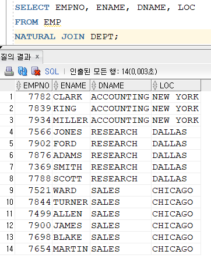Select the SCOTT cell
Screen dimensions: 211x265
[71, 178]
